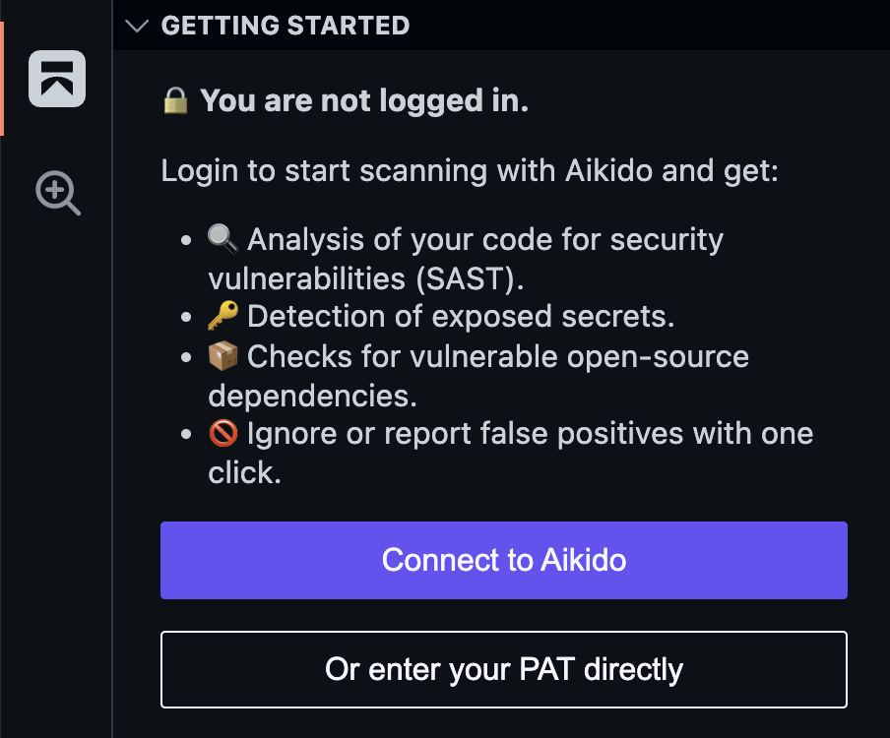The height and width of the screenshot is (738, 890).
Task: Click the bullet point before Detection item
Action: pos(188,317)
